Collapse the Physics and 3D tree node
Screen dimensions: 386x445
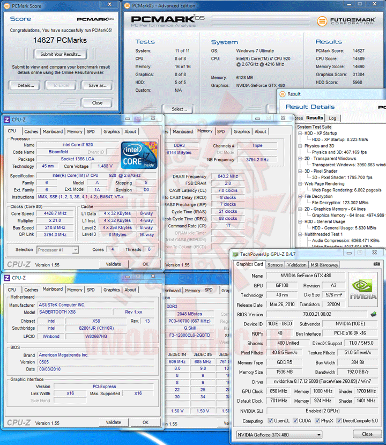pos(300,146)
